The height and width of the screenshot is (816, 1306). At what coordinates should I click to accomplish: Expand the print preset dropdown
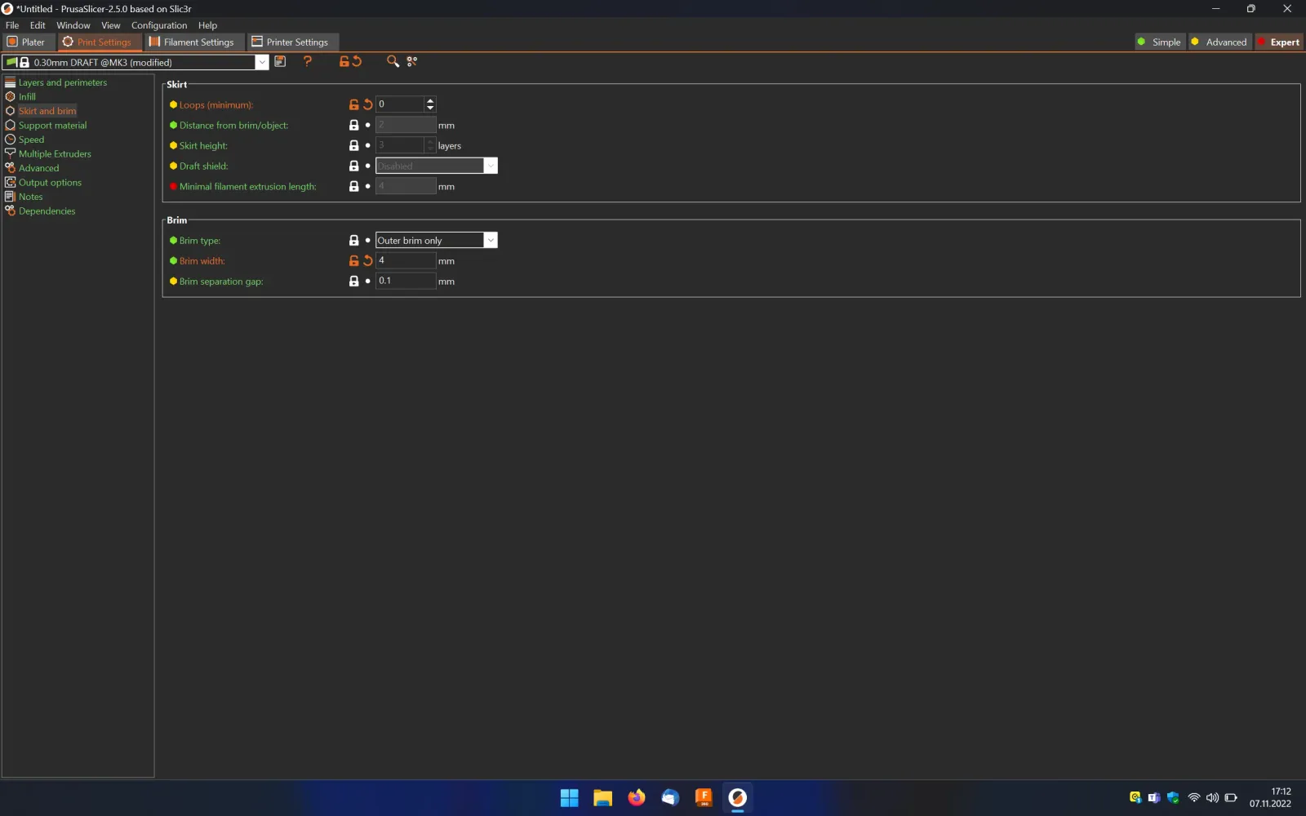(262, 62)
